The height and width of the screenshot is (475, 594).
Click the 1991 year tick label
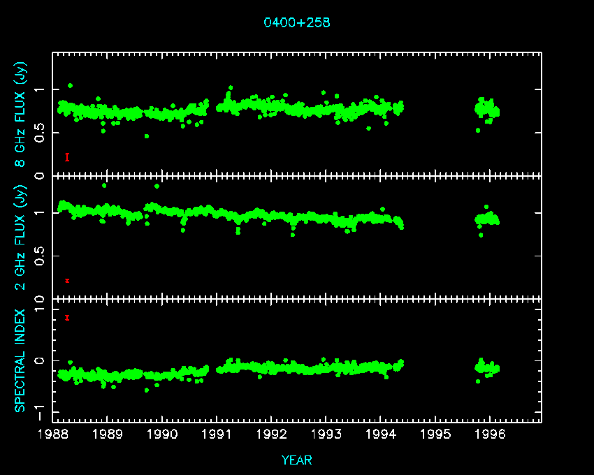pyautogui.click(x=217, y=434)
